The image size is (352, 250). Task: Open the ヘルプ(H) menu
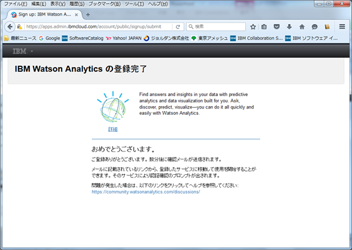pos(158,4)
